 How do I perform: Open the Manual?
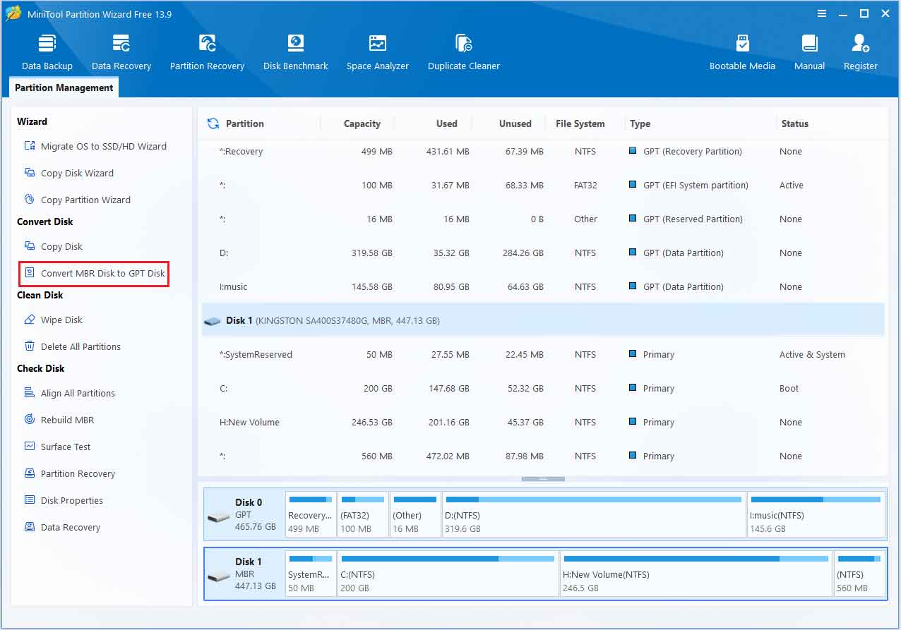point(809,52)
